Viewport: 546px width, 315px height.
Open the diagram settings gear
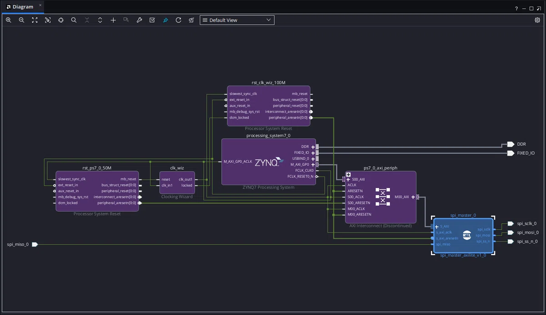[x=537, y=20]
